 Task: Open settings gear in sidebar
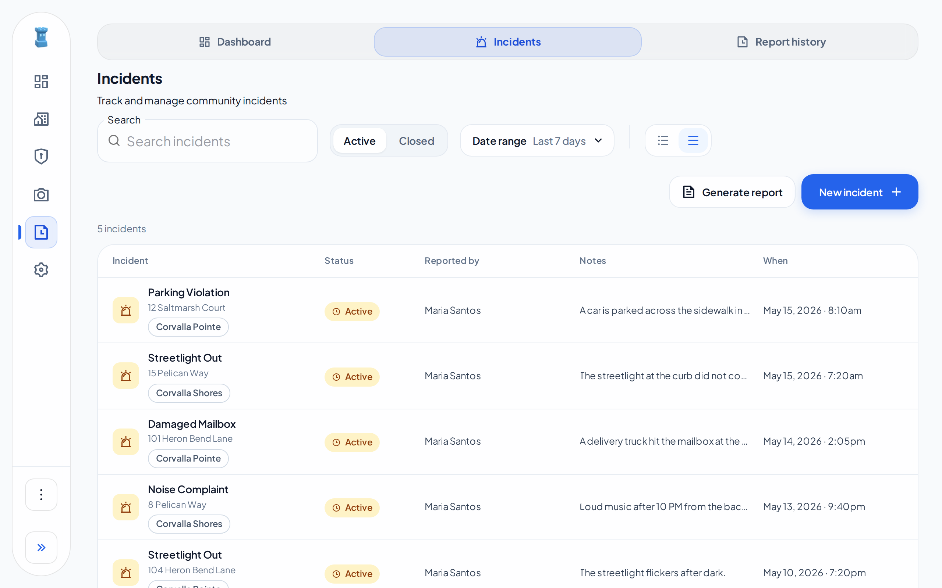click(x=41, y=269)
